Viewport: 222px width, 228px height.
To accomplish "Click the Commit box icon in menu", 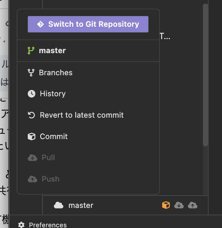I will (x=31, y=136).
